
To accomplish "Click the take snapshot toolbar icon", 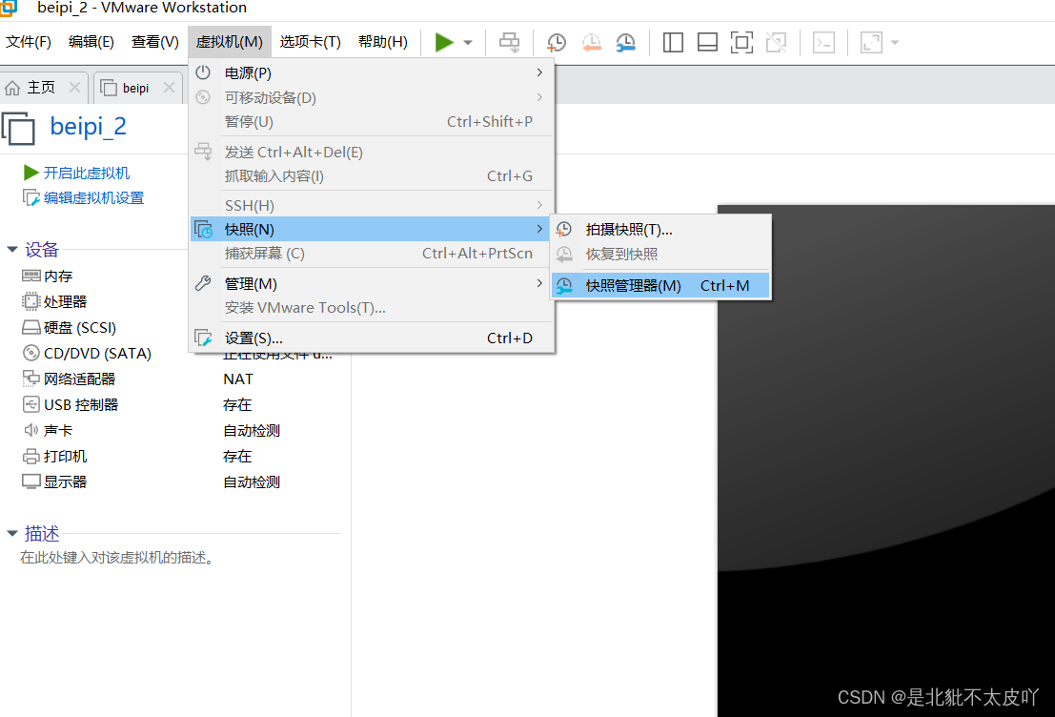I will tap(557, 42).
